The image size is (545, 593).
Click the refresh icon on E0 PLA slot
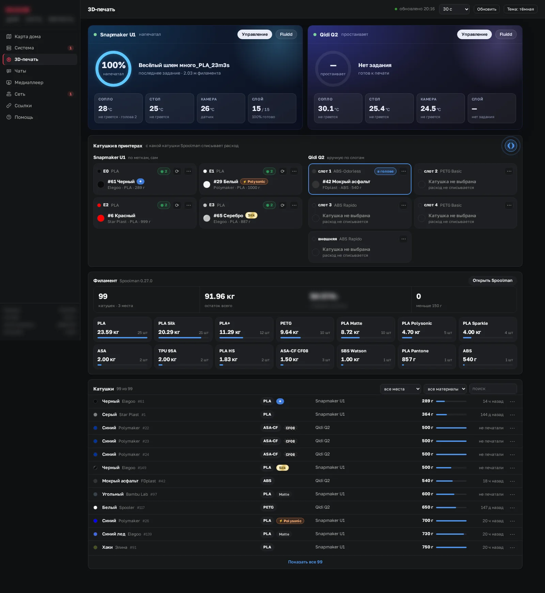coord(177,171)
